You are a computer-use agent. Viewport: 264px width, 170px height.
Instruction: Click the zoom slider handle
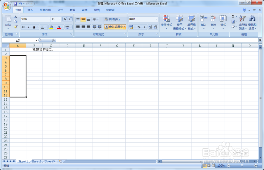pos(242,166)
